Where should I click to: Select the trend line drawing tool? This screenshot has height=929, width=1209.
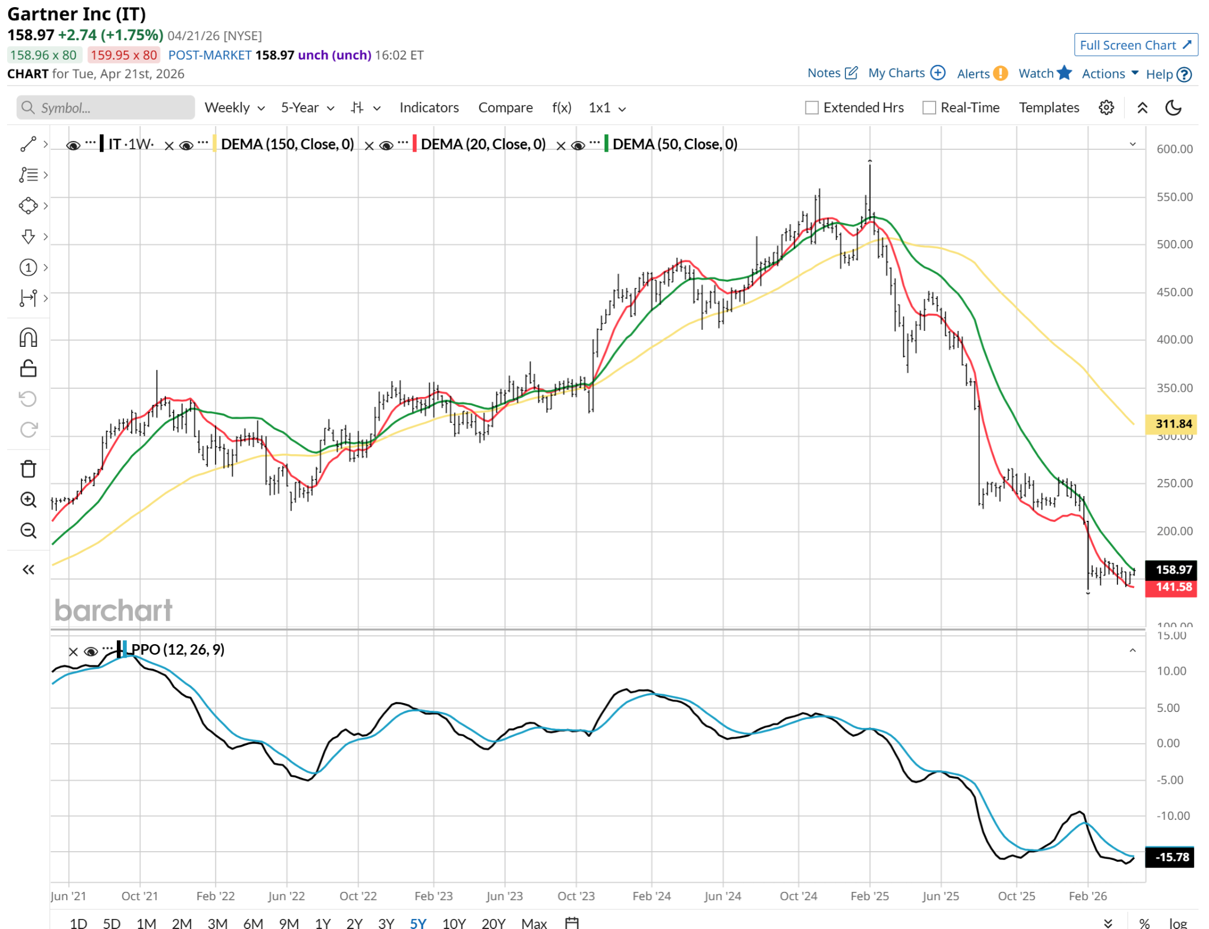pyautogui.click(x=28, y=144)
